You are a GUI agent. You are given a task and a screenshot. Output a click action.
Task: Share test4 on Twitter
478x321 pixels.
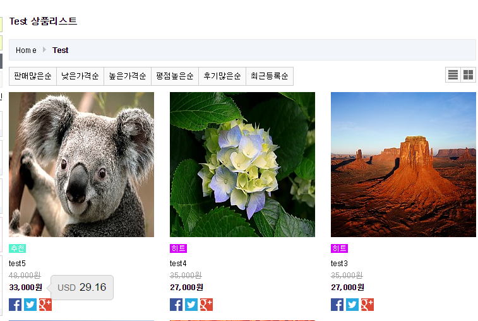(191, 305)
